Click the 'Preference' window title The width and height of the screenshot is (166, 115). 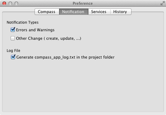pyautogui.click(x=83, y=4)
